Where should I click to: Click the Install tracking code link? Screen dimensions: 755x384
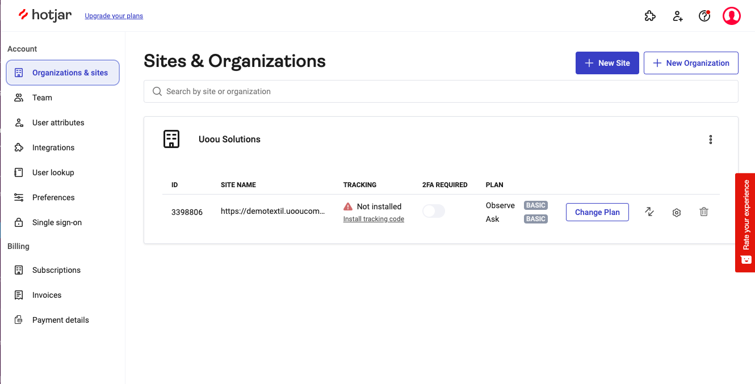click(374, 219)
